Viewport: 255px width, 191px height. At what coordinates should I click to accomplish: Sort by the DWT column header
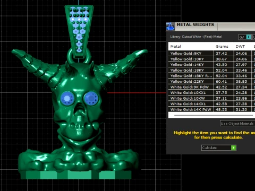click(x=240, y=47)
